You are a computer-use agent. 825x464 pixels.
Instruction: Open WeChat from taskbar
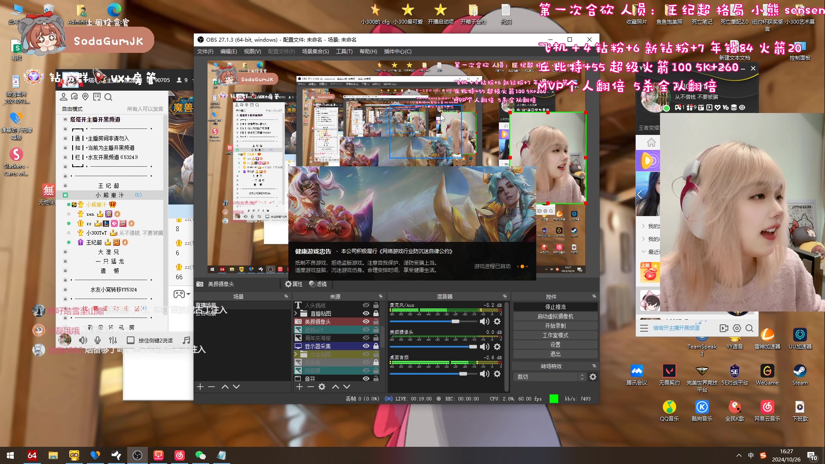(x=200, y=455)
